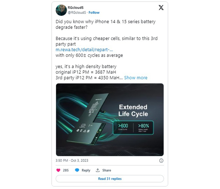Expand tweet with Show more
220x189 pixels.
[x=136, y=78]
